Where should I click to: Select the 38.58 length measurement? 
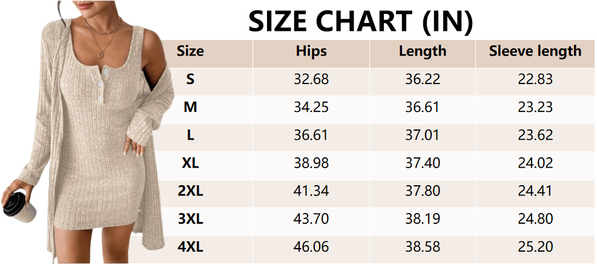click(x=423, y=248)
